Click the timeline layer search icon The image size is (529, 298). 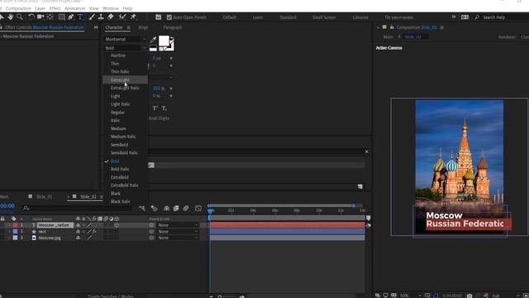coord(26,209)
